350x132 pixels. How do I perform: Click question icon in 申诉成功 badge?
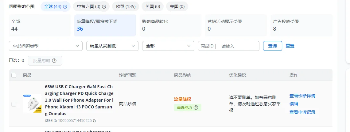(x=196, y=107)
